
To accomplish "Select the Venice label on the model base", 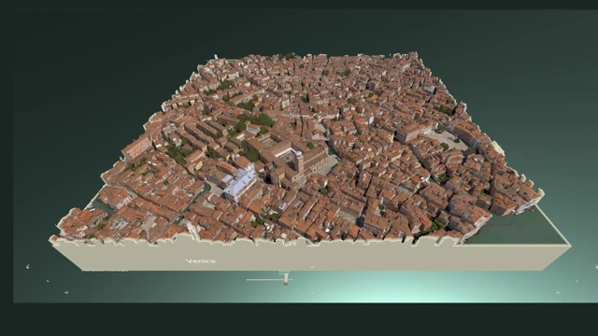I will [x=201, y=261].
